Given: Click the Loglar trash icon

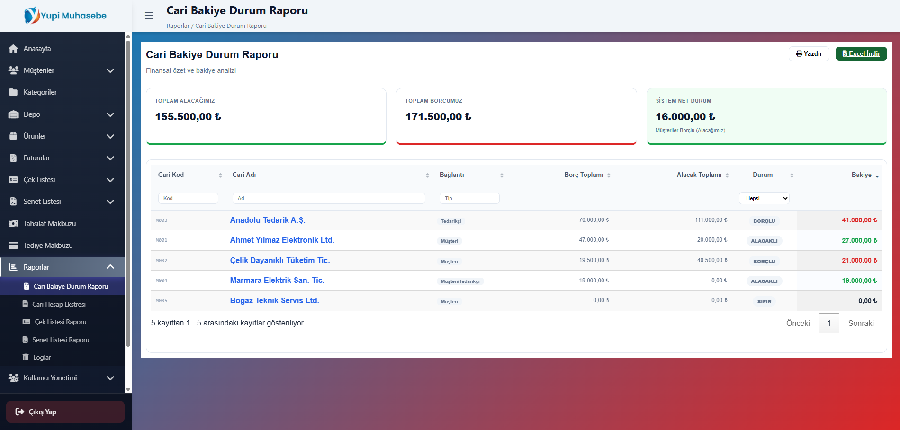Looking at the screenshot, I should [26, 357].
